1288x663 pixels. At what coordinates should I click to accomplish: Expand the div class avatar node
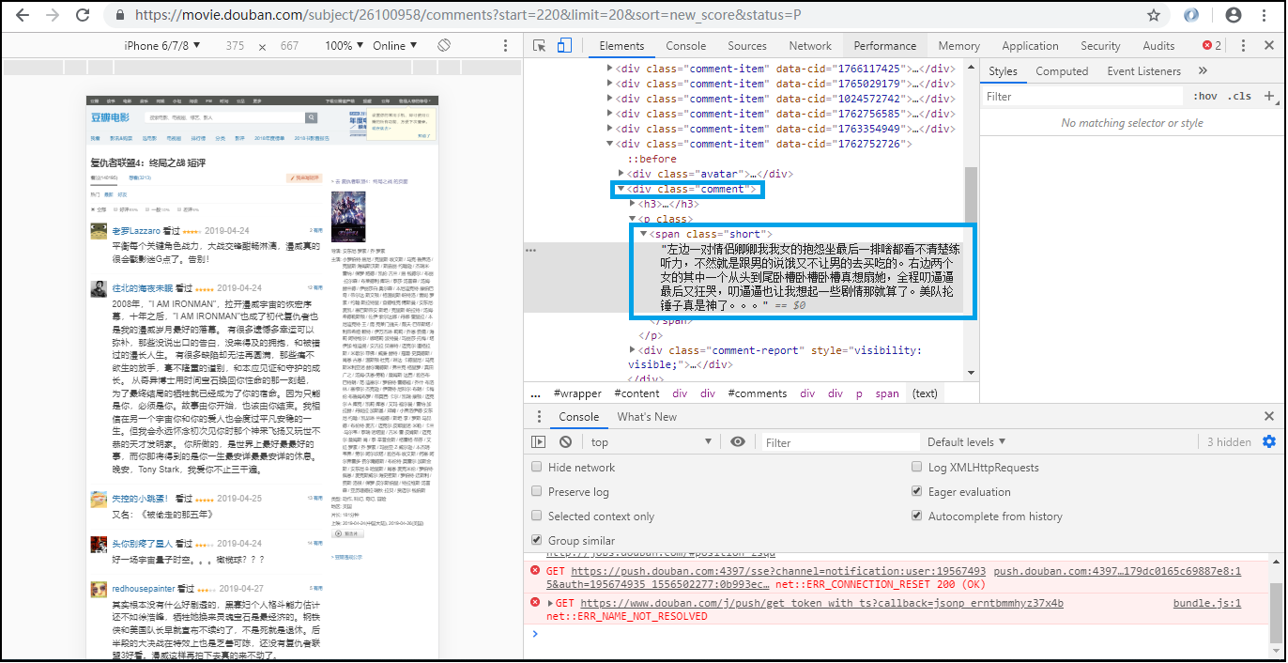[x=621, y=174]
